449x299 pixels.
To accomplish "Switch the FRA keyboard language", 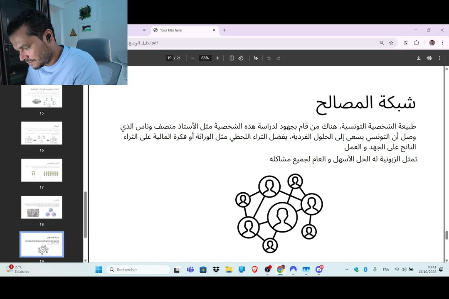I will pyautogui.click(x=386, y=270).
